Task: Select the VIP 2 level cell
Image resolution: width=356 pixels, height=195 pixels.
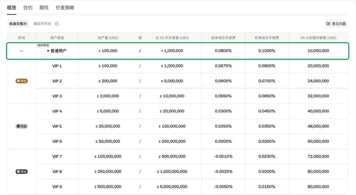Action: click(57, 81)
